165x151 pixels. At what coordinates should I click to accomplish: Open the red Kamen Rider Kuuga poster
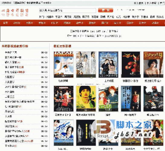click(131, 65)
